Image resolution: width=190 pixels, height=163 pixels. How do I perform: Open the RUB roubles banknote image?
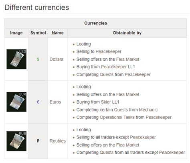[16, 141]
